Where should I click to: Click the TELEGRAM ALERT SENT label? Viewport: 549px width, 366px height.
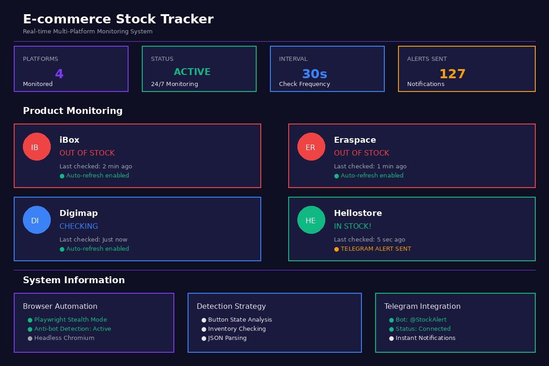377,249
